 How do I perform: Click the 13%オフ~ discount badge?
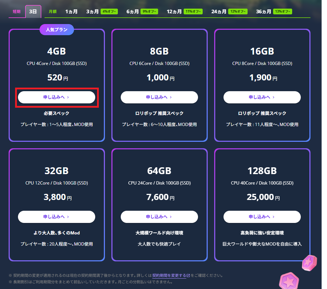click(x=282, y=11)
